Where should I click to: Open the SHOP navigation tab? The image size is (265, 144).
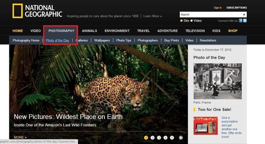point(233,31)
